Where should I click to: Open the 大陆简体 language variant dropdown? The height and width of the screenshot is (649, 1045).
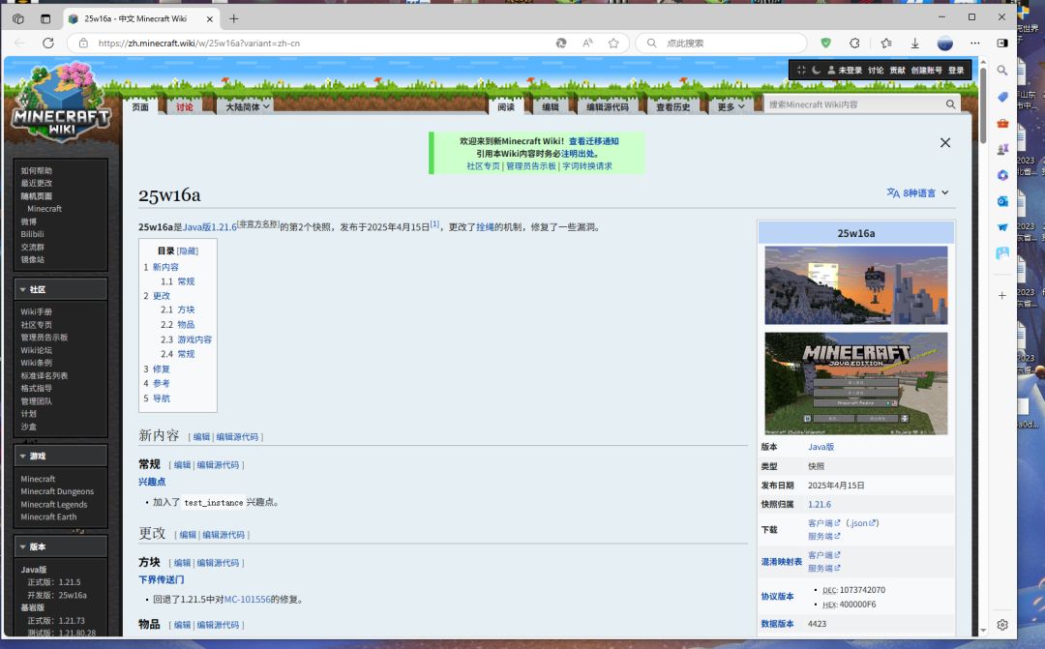point(248,106)
